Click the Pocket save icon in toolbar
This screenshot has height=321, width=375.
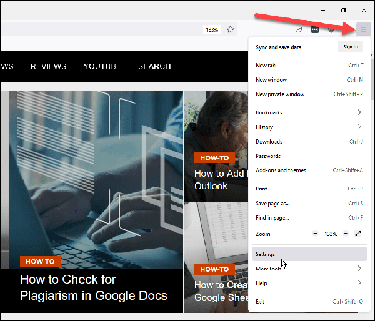tap(299, 29)
